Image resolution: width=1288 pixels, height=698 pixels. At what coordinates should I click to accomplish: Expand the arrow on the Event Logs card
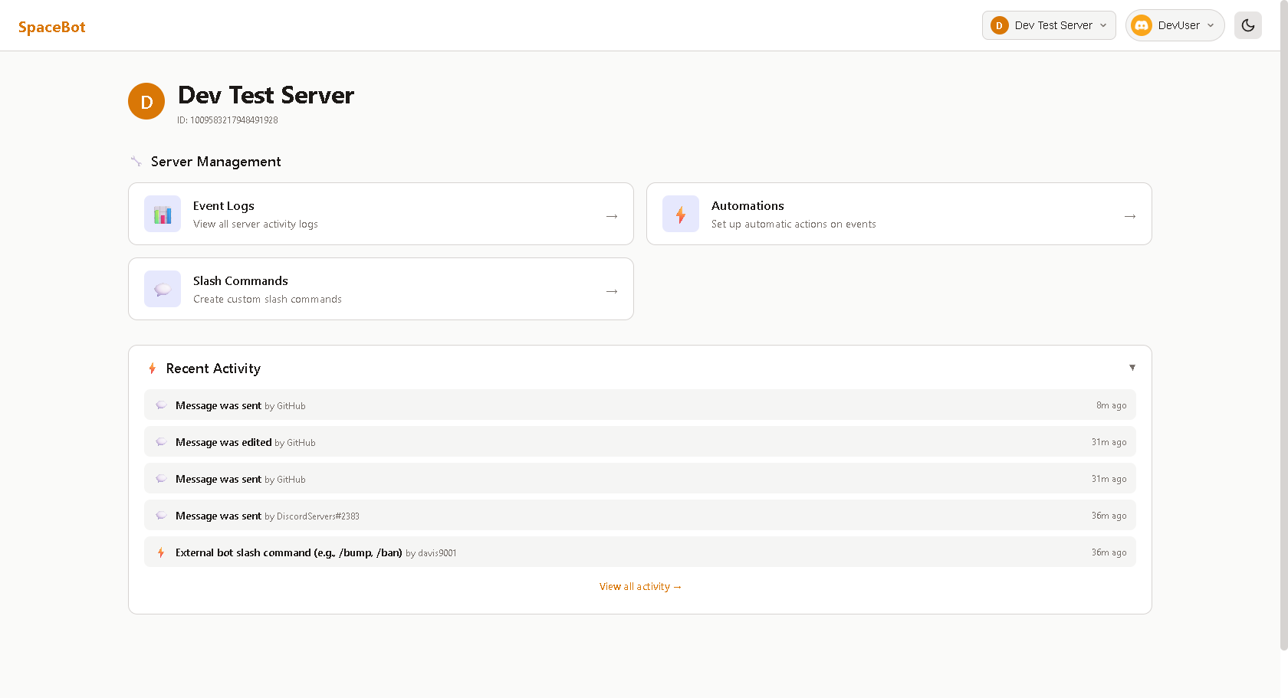point(611,216)
